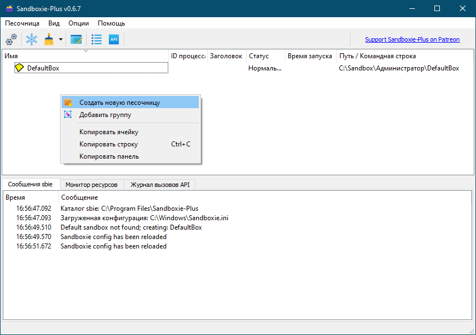This screenshot has height=335, width=476.
Task: Click the 16:56:47.093 timestamp
Action: pyautogui.click(x=34, y=218)
